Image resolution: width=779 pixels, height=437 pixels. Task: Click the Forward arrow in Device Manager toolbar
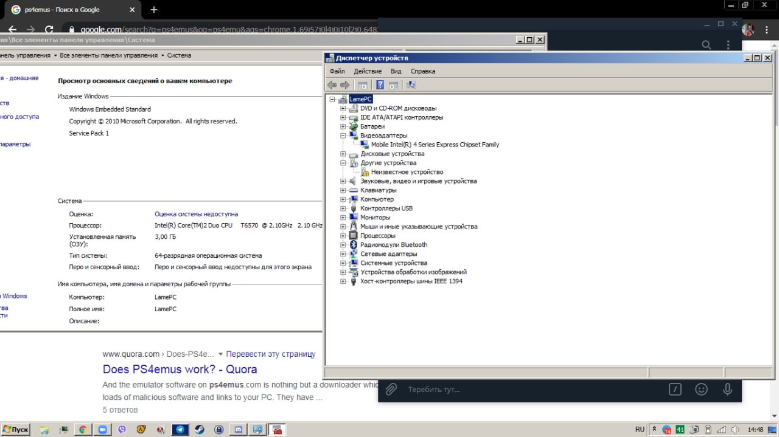pyautogui.click(x=344, y=85)
